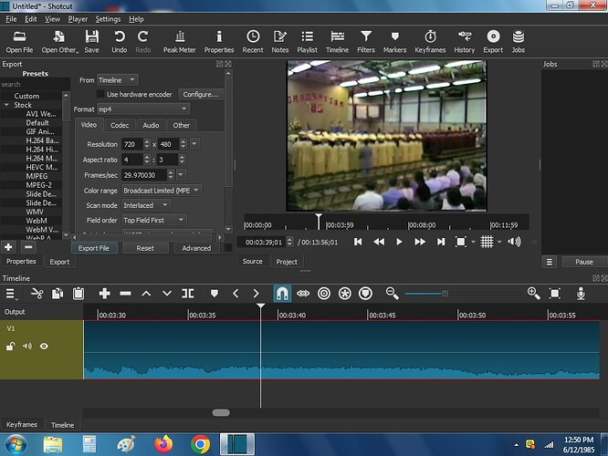Switch to the Codec tab
The width and height of the screenshot is (608, 456).
coord(120,125)
